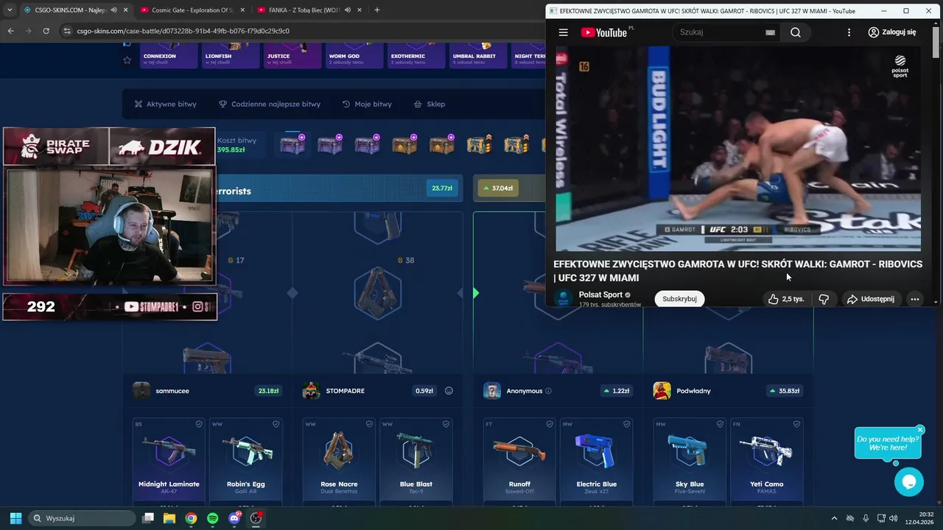Open STOMPADRE's emoji reaction icon
This screenshot has width=943, height=530.
tap(449, 391)
